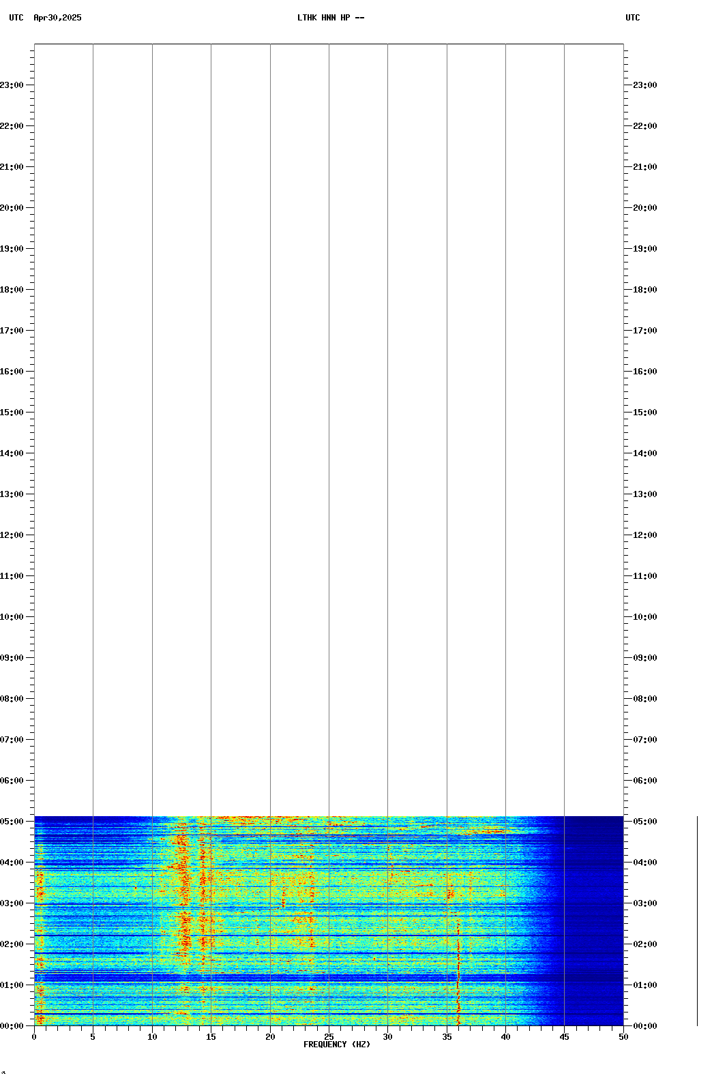The height and width of the screenshot is (1080, 727).
Task: Click the 20:00 label on left time axis
Action: coord(12,208)
